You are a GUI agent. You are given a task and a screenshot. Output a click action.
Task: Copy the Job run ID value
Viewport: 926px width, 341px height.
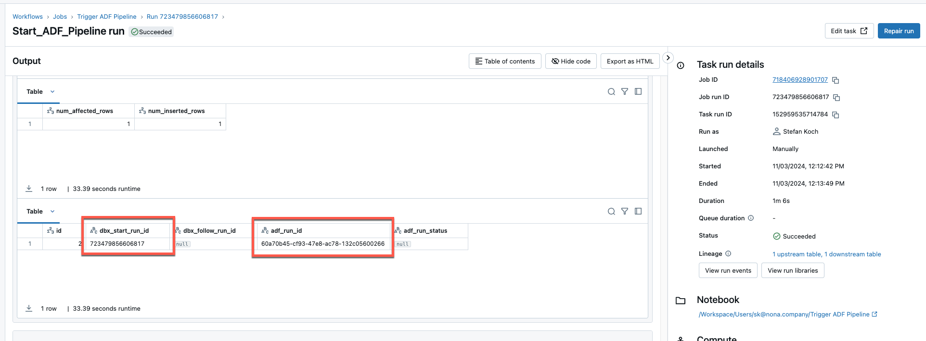(836, 98)
